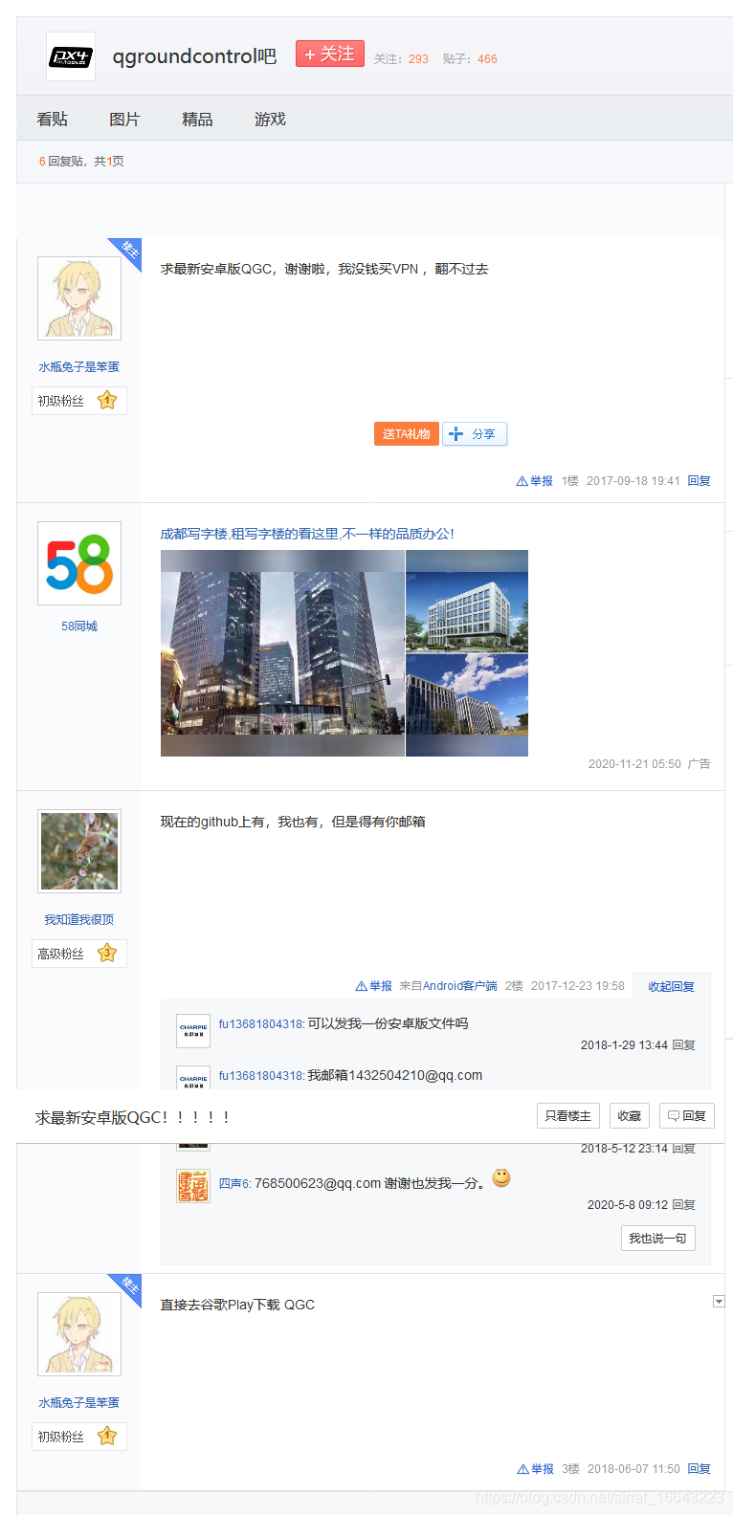Share the post with 分享 button
The image size is (733, 1515).
pos(475,433)
